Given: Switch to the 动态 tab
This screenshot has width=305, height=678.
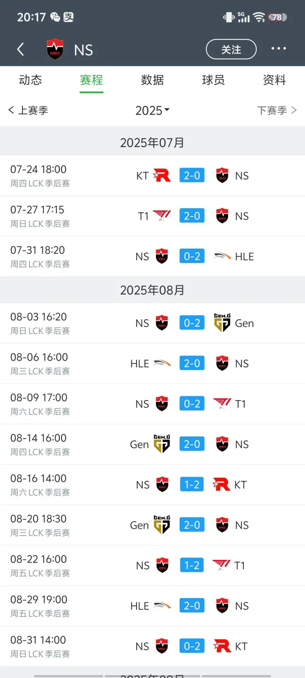Looking at the screenshot, I should 30,80.
